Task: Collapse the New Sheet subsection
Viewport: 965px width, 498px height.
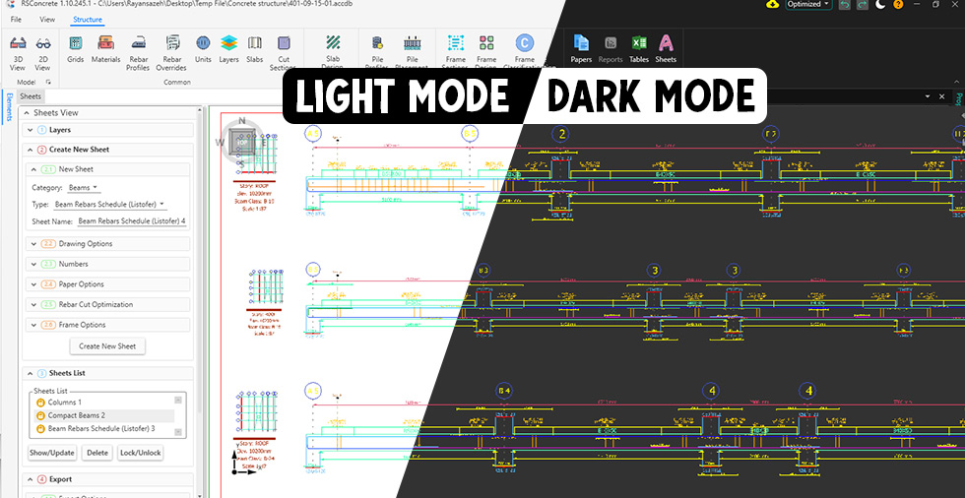Action: pyautogui.click(x=107, y=169)
